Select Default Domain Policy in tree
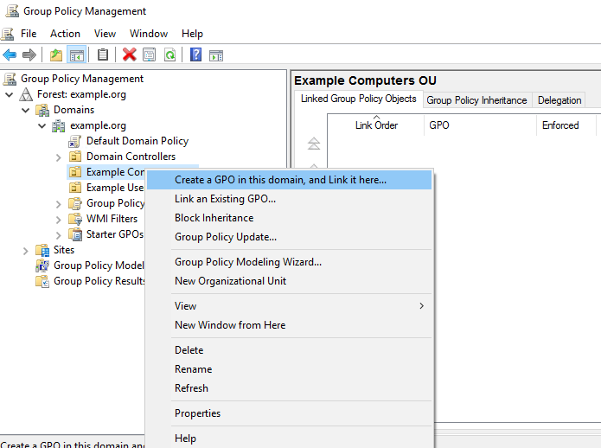The height and width of the screenshot is (448, 601). [x=137, y=141]
